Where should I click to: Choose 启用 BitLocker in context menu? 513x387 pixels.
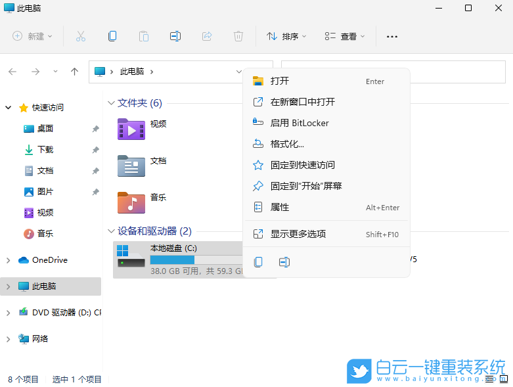[x=327, y=123]
